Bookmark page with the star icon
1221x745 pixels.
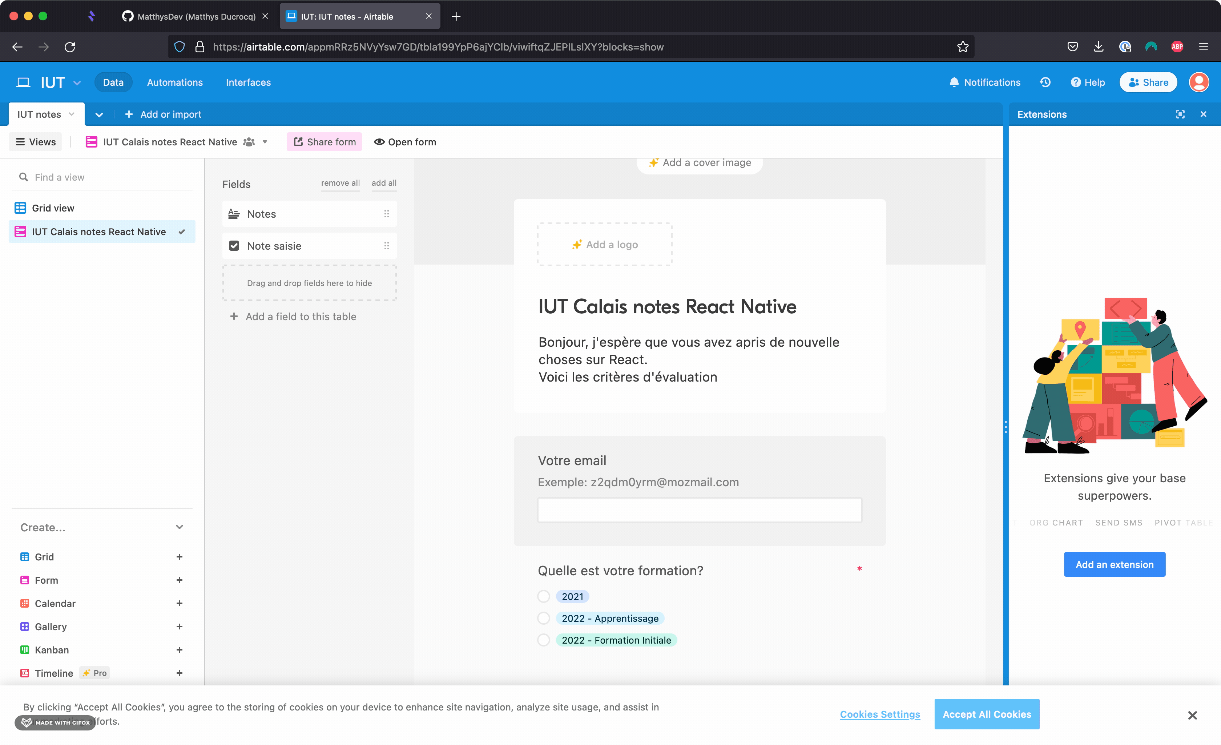coord(962,47)
